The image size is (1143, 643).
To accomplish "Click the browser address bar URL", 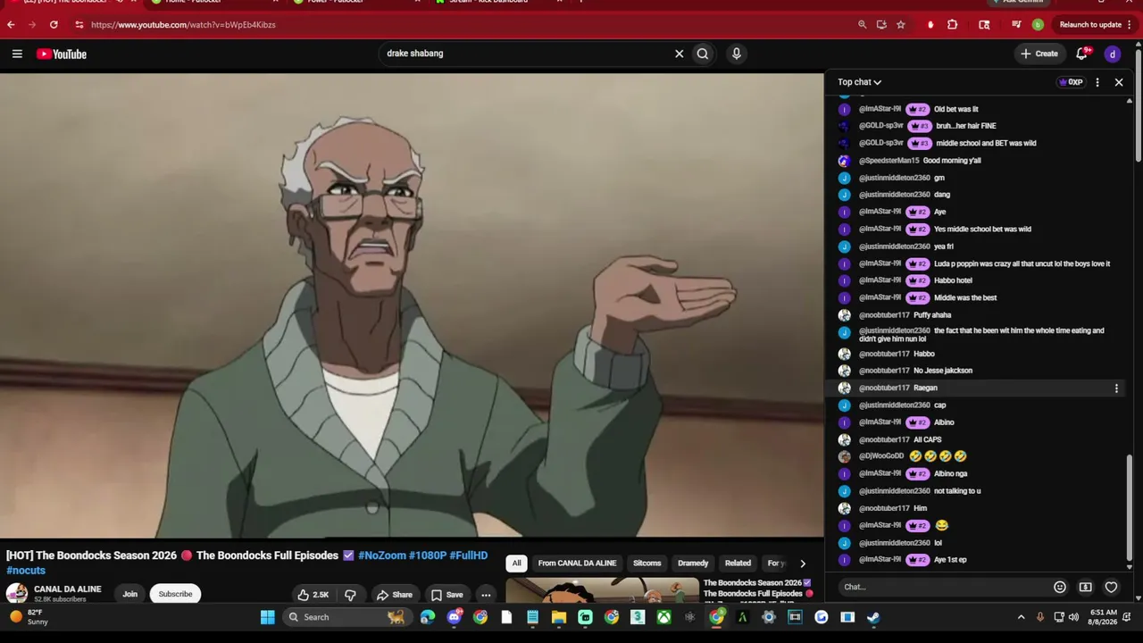I will pos(183,25).
